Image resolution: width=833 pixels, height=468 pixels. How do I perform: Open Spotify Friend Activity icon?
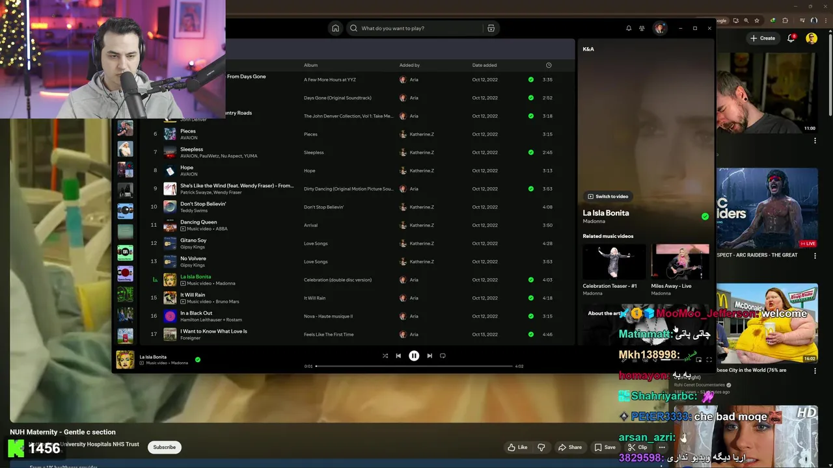[x=642, y=29]
